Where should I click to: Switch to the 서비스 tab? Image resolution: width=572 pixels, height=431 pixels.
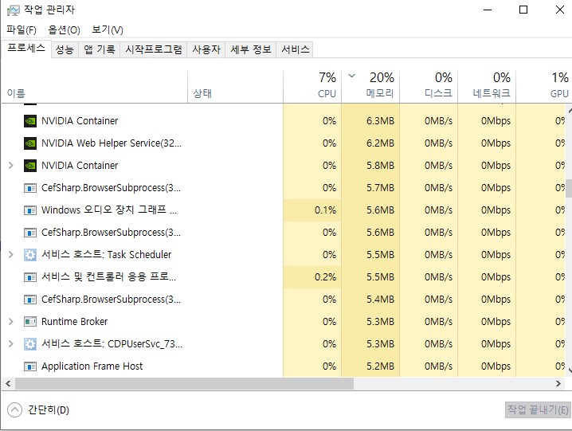click(x=295, y=49)
